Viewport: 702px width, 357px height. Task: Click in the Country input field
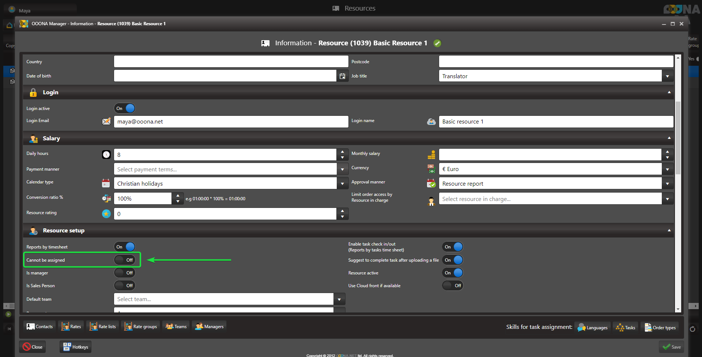pos(231,61)
